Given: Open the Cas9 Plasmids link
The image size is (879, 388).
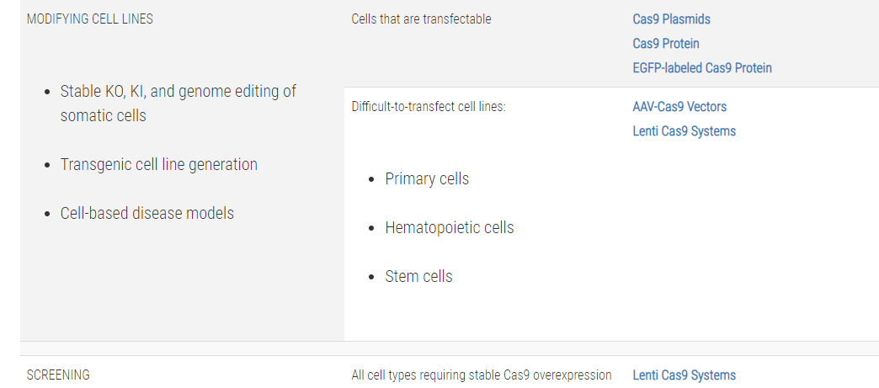Looking at the screenshot, I should click(x=671, y=19).
